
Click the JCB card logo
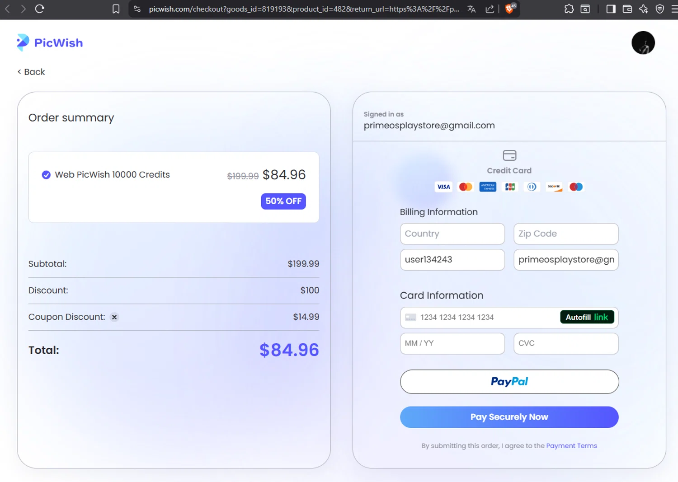(x=510, y=187)
